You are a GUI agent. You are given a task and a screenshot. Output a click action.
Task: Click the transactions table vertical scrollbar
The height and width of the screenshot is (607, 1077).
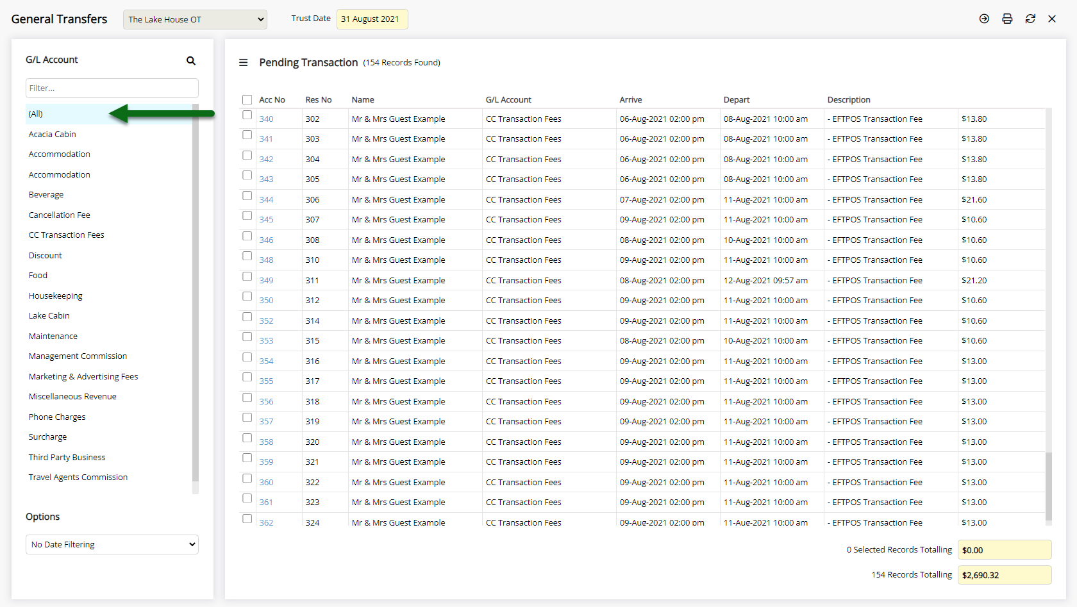pyautogui.click(x=1049, y=487)
